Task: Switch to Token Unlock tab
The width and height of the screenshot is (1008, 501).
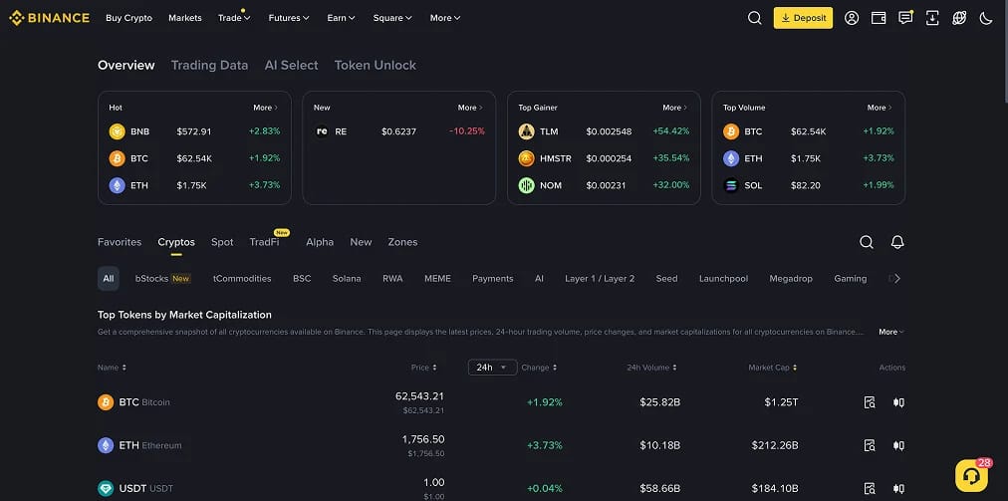Action: coord(376,65)
